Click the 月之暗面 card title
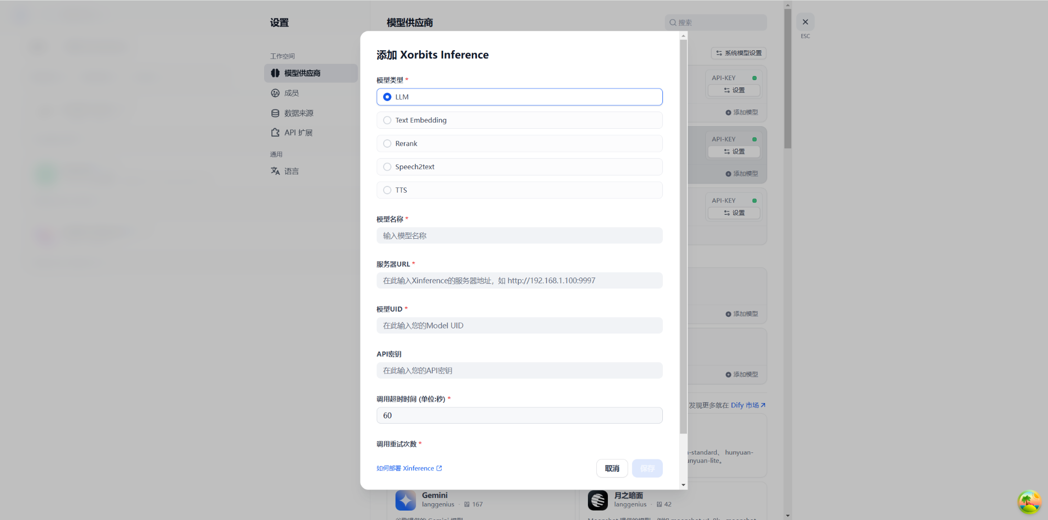The height and width of the screenshot is (520, 1048). click(x=628, y=495)
